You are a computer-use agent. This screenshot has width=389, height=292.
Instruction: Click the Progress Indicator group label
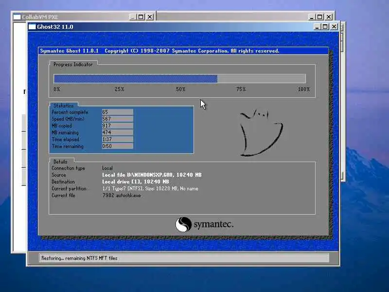[73, 64]
